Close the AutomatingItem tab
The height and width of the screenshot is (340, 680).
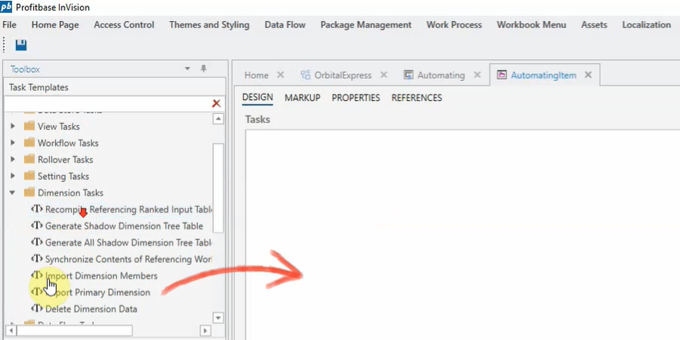[588, 74]
